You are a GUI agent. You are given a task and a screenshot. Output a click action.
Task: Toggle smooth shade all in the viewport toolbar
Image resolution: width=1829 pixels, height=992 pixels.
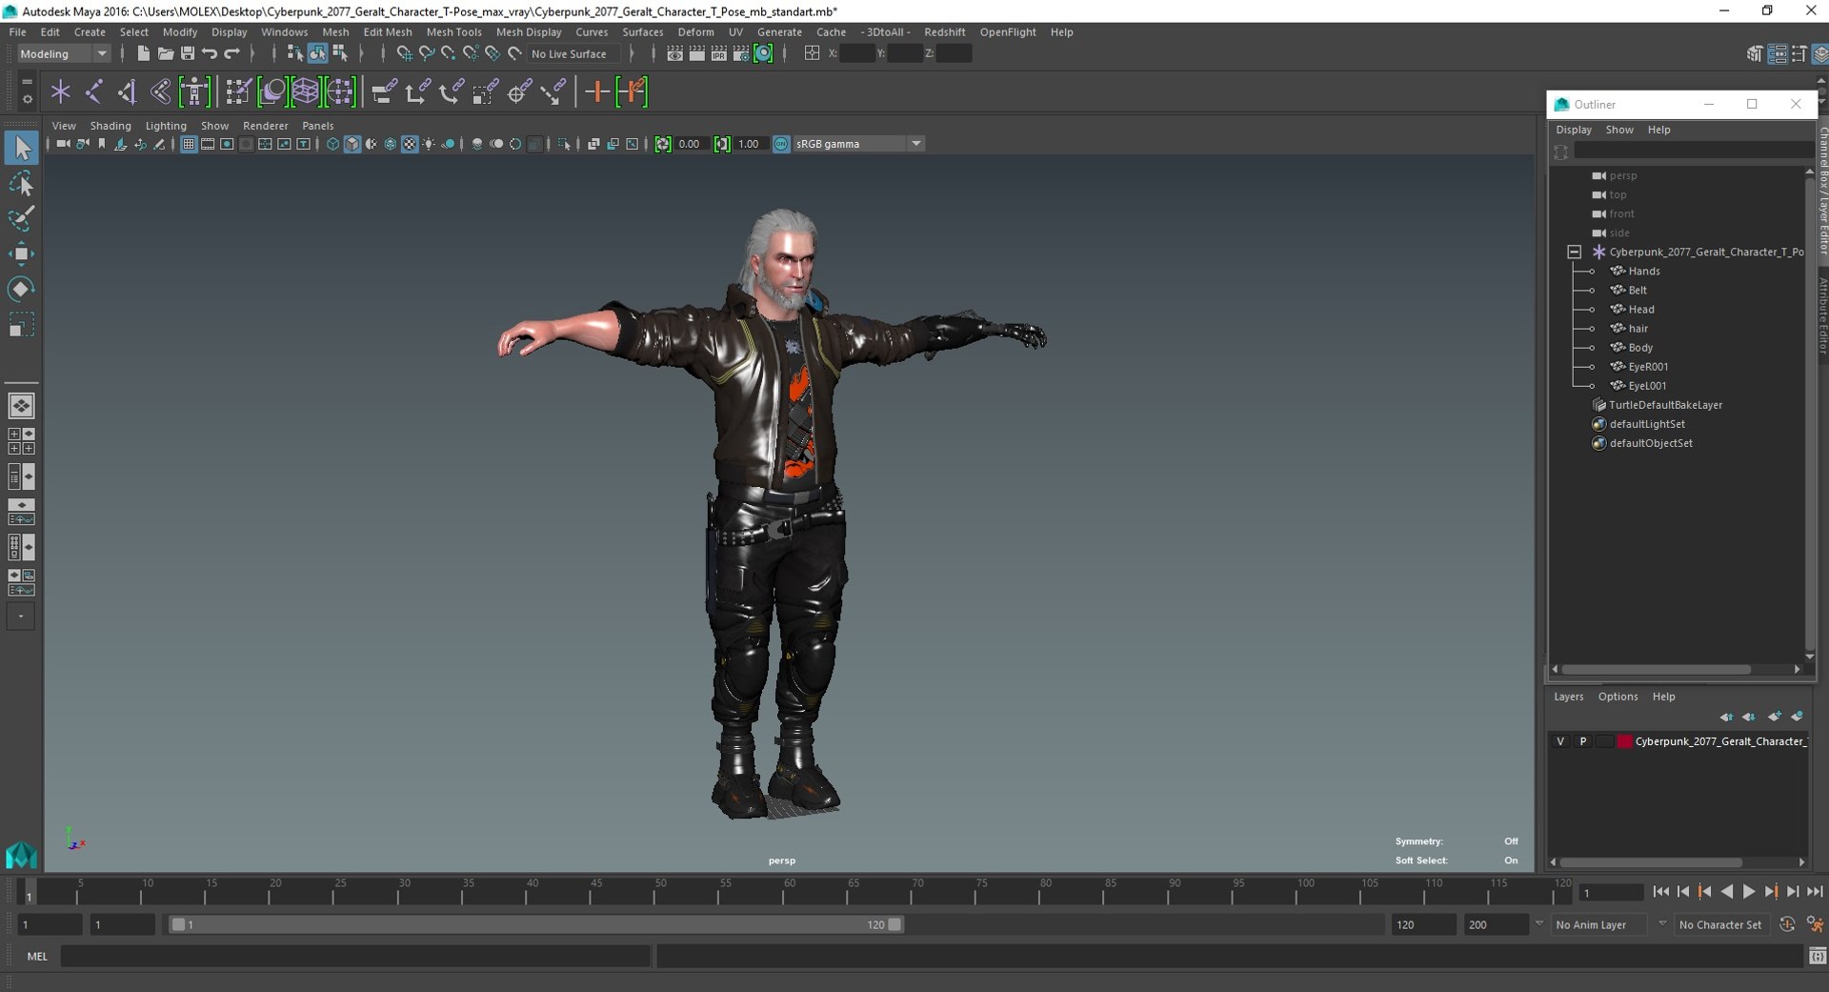pyautogui.click(x=352, y=144)
